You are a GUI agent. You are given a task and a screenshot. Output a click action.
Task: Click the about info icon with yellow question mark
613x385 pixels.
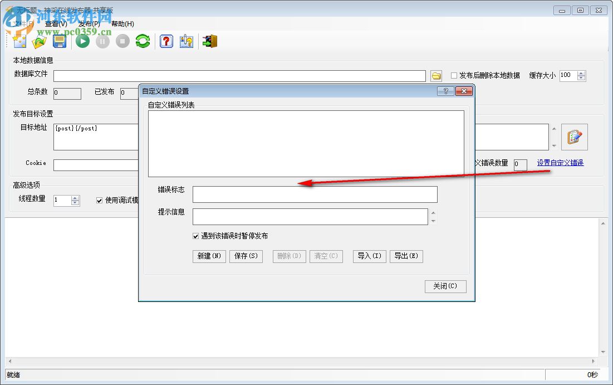187,41
